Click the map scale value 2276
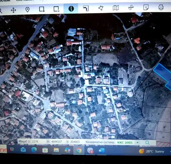This screenshot has width=171, height=164. [x=35, y=141]
